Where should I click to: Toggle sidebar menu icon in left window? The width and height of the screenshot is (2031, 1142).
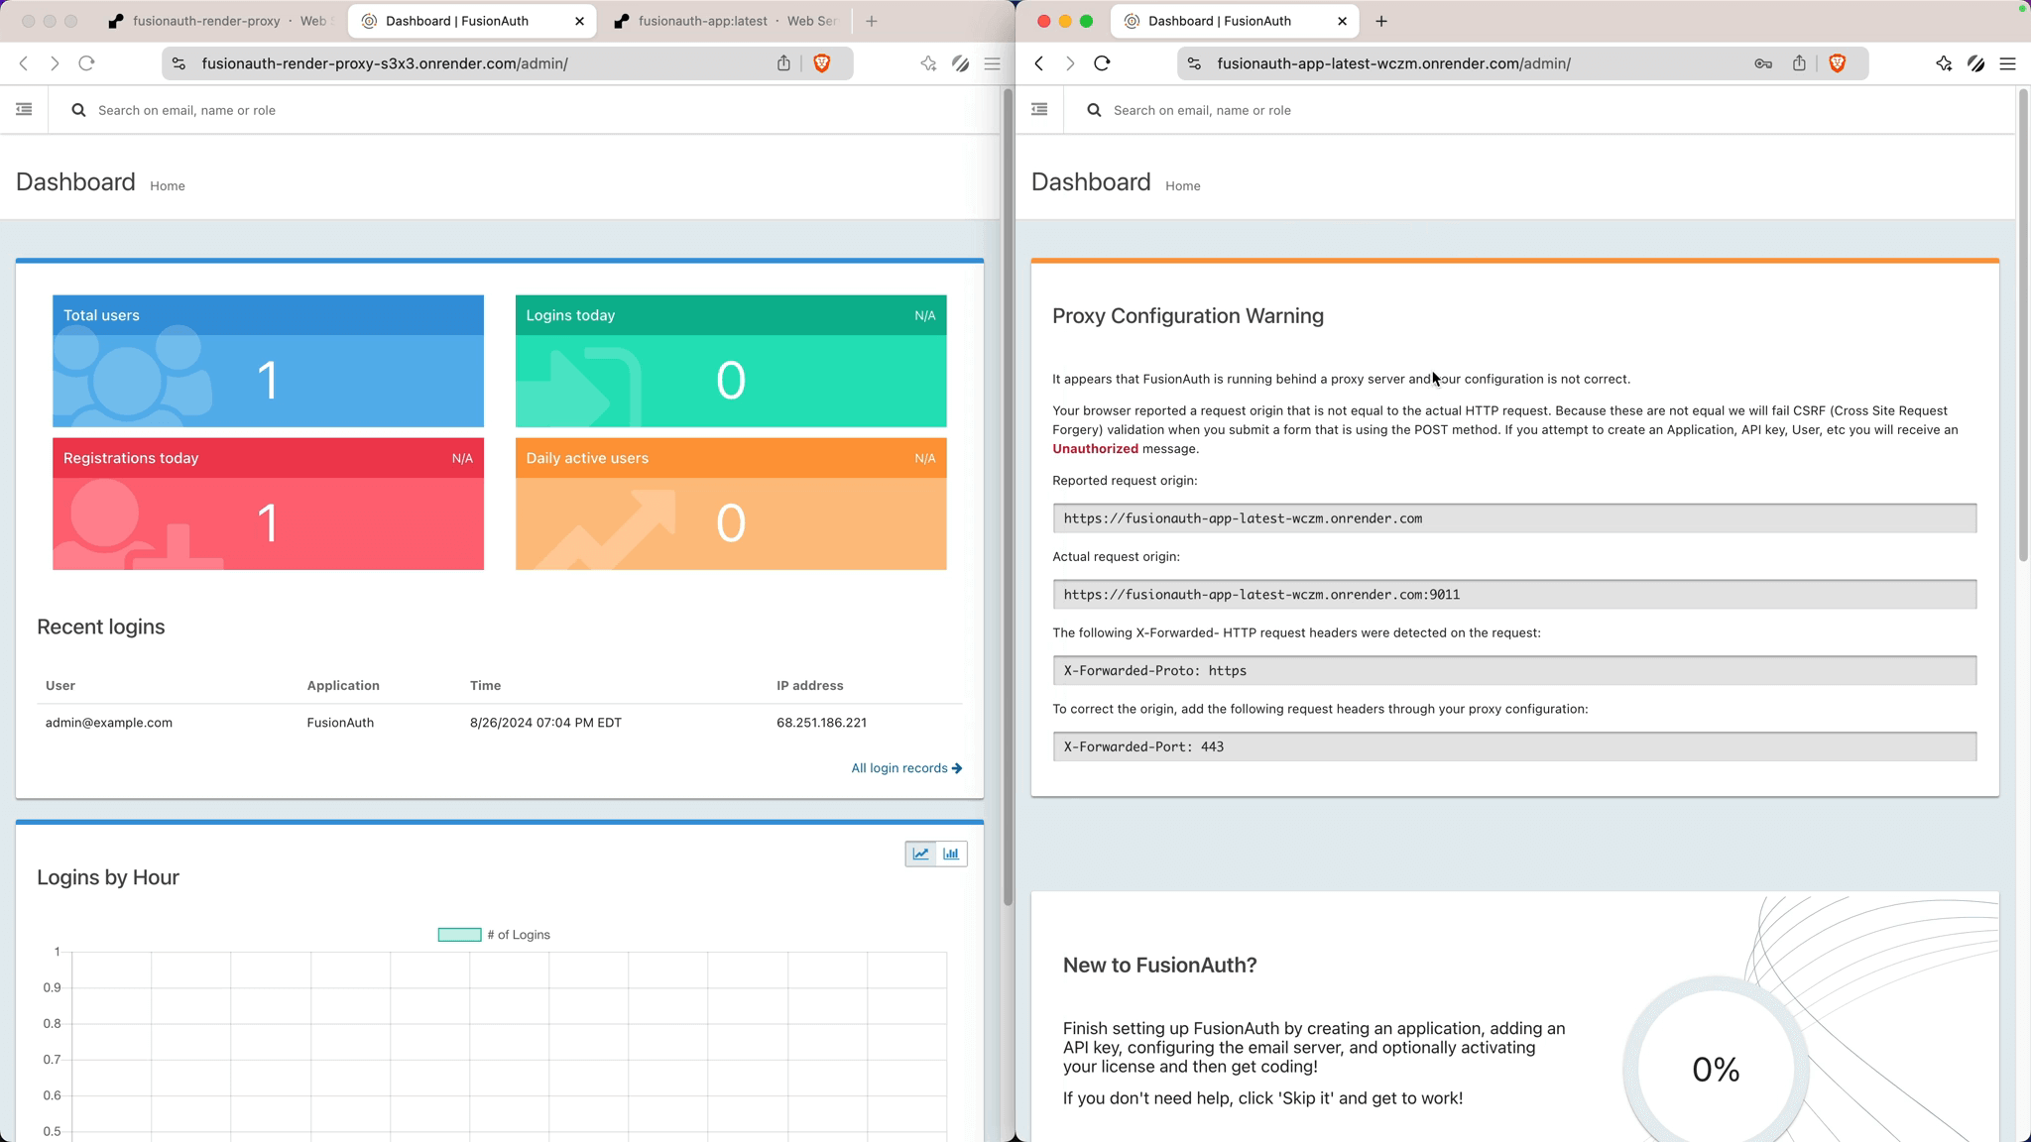pos(24,109)
